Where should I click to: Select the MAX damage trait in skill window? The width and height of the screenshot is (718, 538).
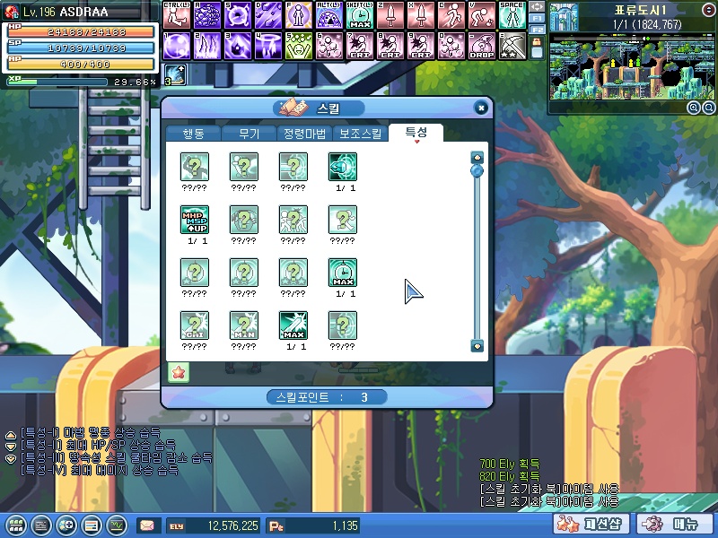293,325
